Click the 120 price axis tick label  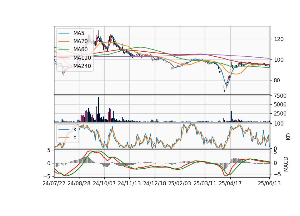[279, 39]
